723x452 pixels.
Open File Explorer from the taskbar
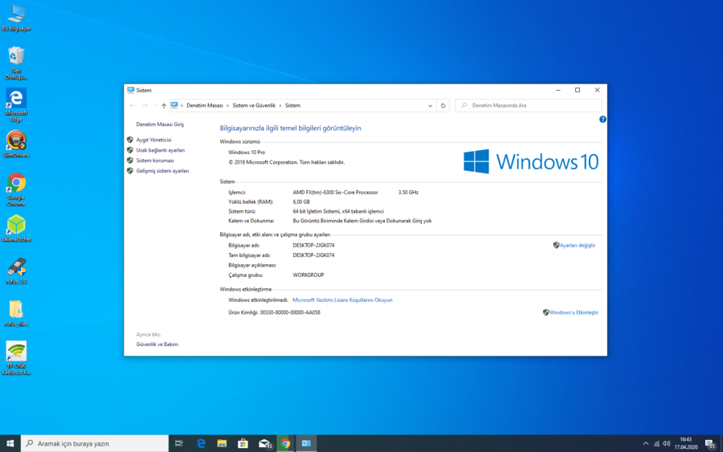(222, 443)
